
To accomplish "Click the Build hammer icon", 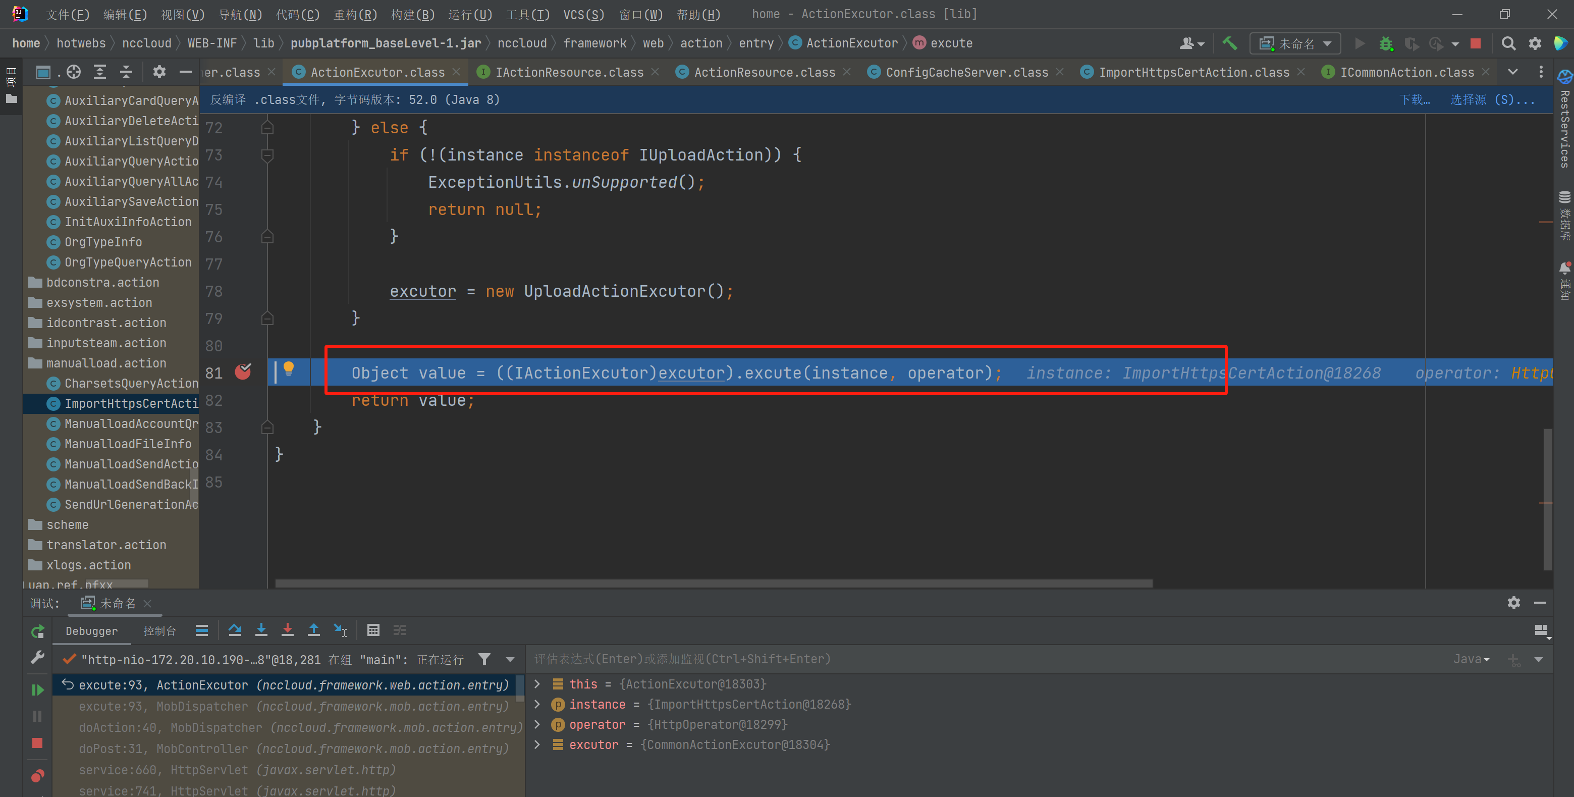I will [x=1229, y=43].
